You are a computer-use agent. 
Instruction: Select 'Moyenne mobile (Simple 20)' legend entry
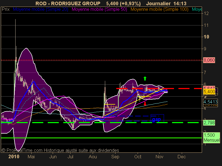pos(41,9)
